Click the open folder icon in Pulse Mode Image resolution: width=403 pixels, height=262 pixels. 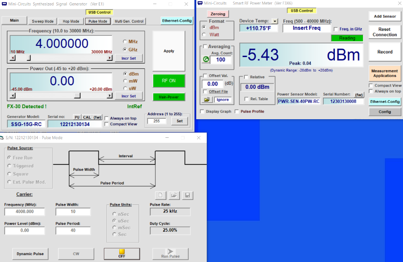(174, 195)
